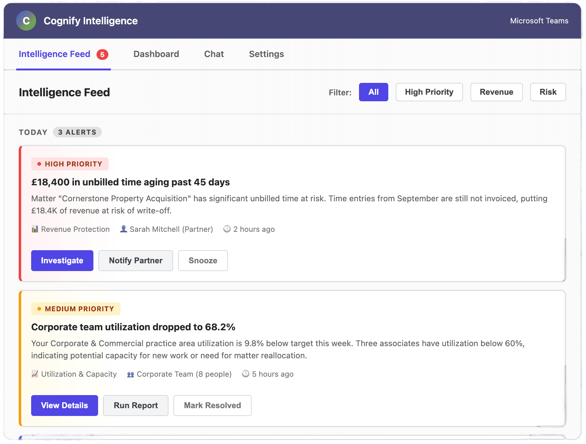Click the Cognify Intelligence app logo
The height and width of the screenshot is (444, 586).
tap(26, 21)
